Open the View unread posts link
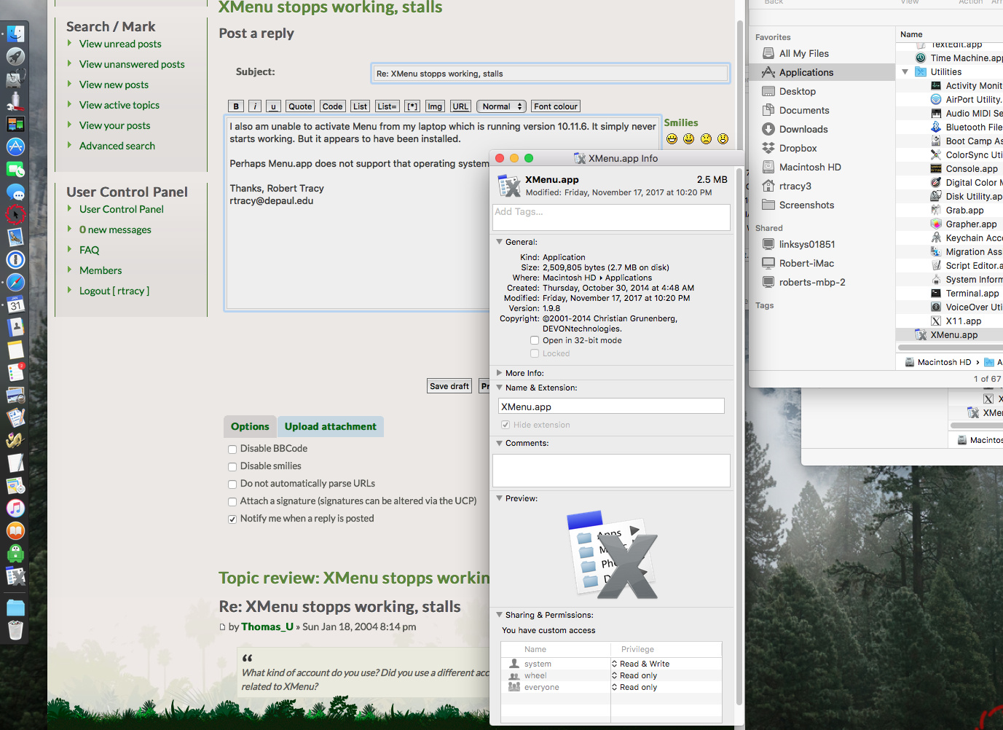Screen dimensions: 1003x730 119,44
